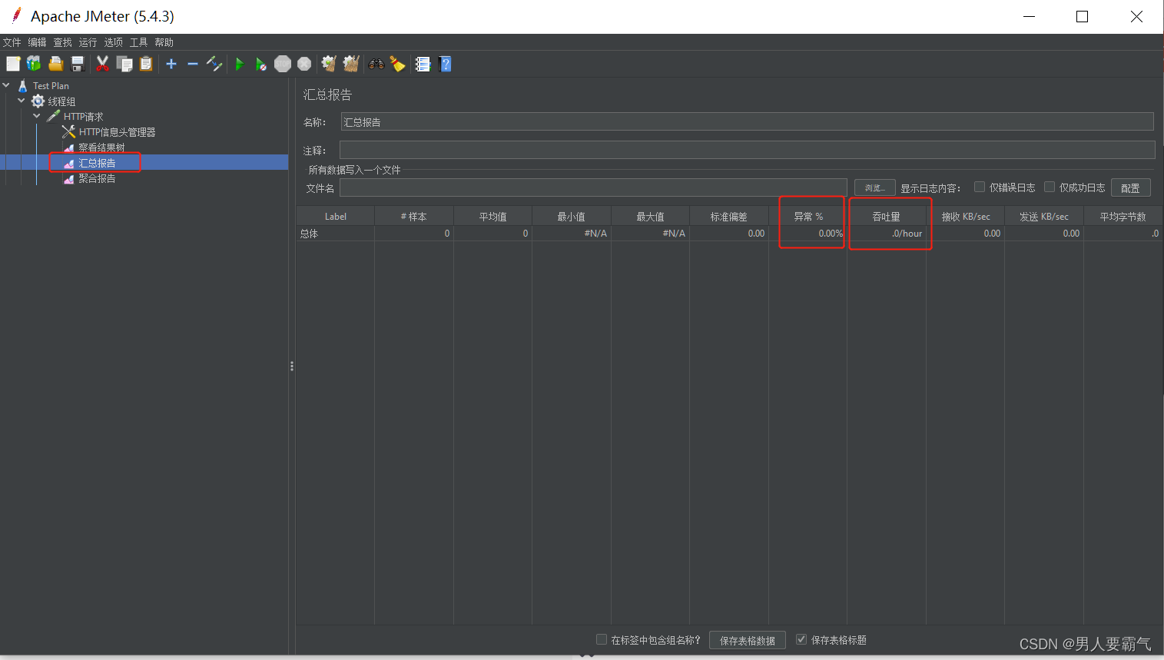Collapse the Test Plan tree node

[6, 85]
